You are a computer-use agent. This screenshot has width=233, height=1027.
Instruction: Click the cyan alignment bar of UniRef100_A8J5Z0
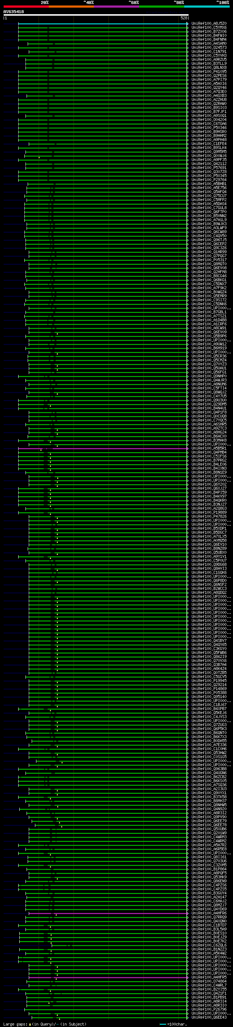103,24
